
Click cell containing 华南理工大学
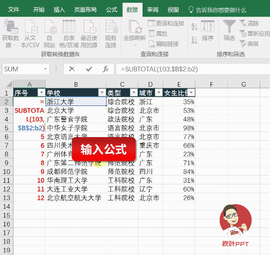76,180
